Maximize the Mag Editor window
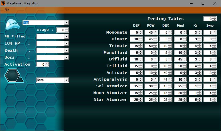Image resolution: width=221 pixels, height=131 pixels. (x=203, y=3)
